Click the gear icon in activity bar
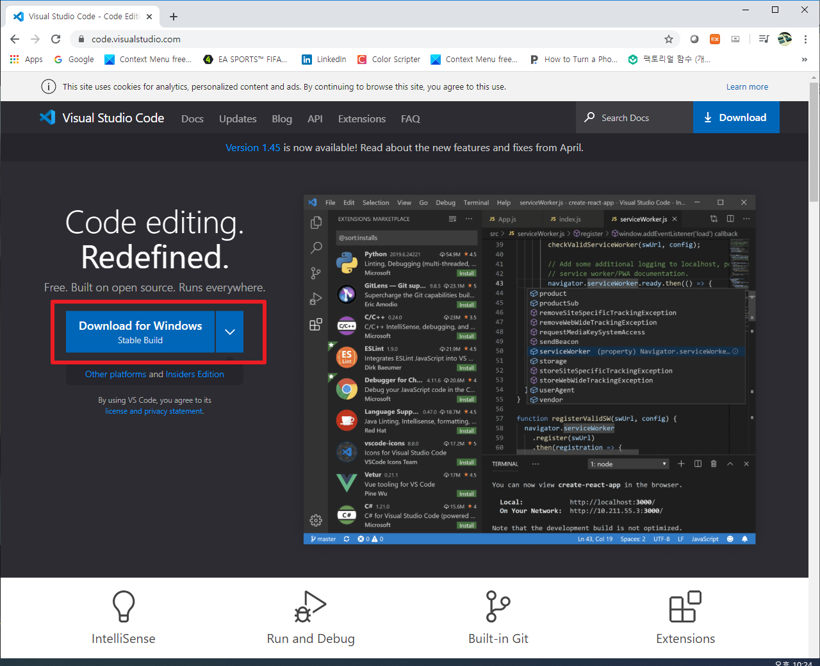Viewport: 820px width, 666px height. (x=316, y=520)
